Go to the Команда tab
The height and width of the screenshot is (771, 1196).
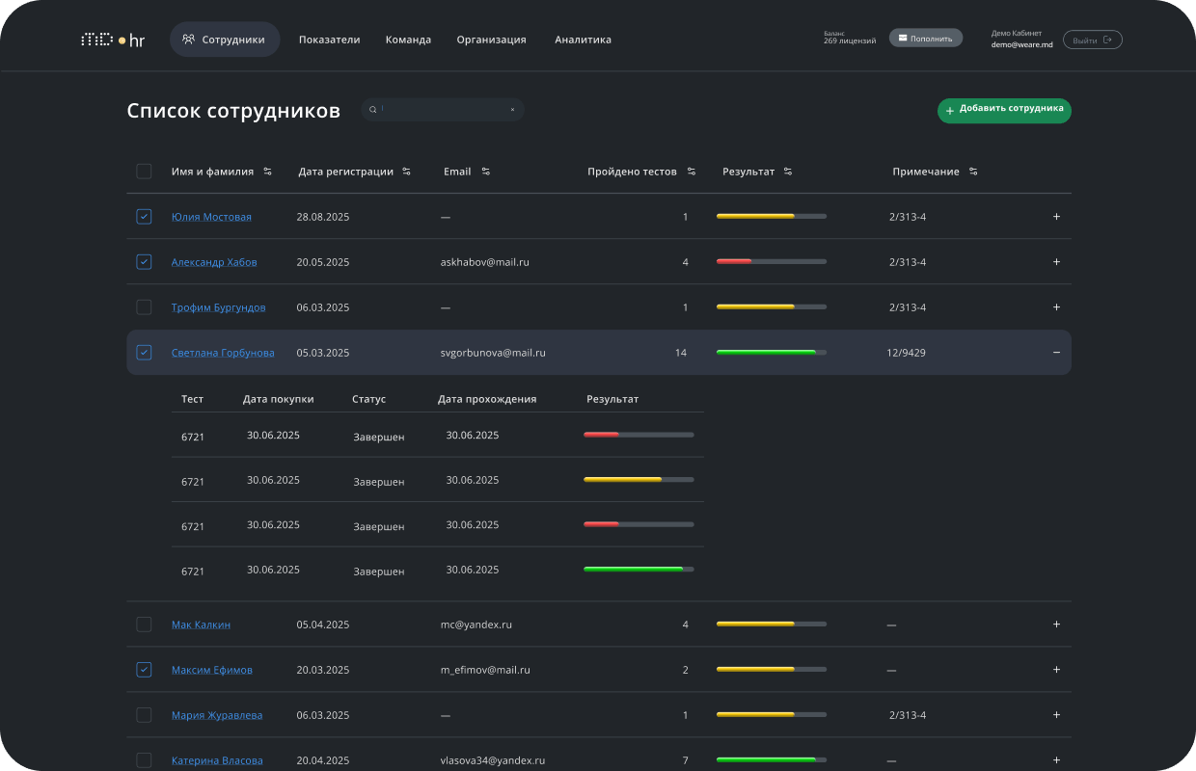click(x=408, y=40)
